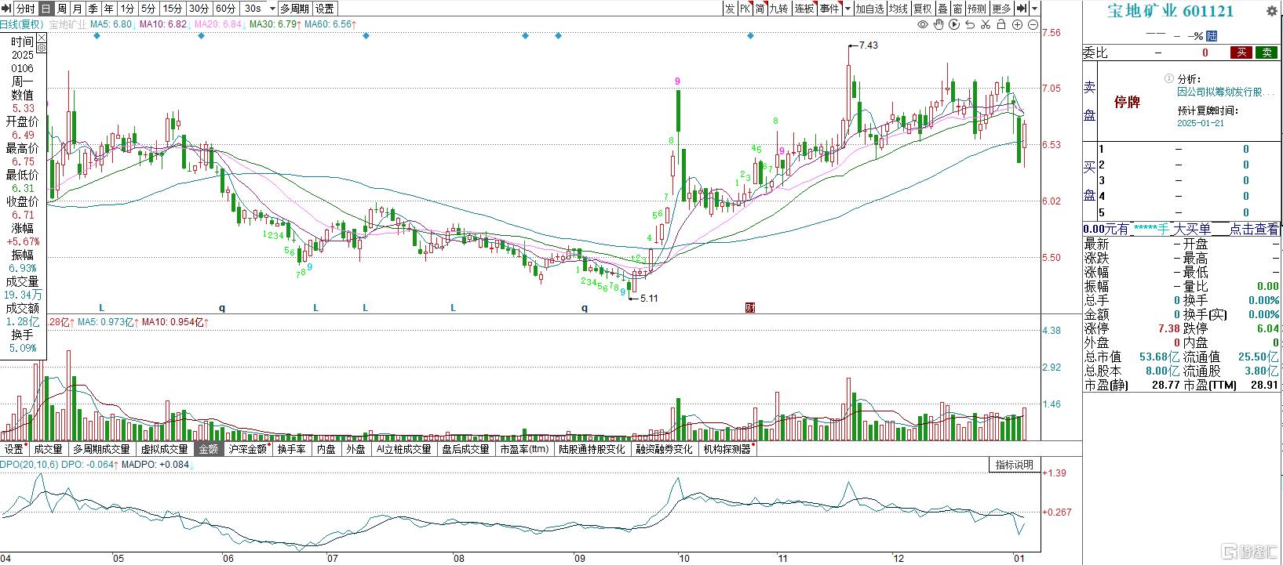
Task: Click the zoom in plus icon
Action: pyautogui.click(x=1017, y=24)
